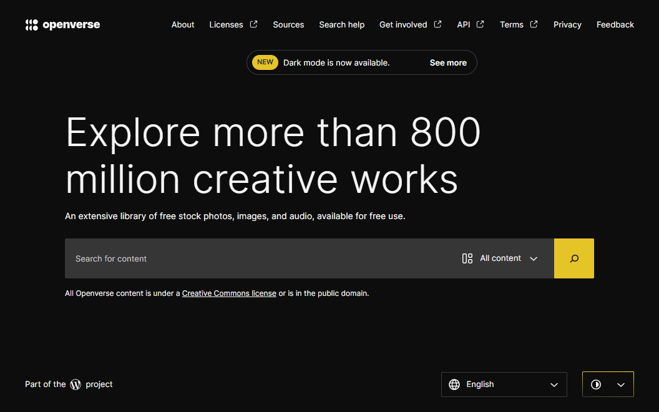Expand the theme switcher chevron
The height and width of the screenshot is (412, 659).
620,385
